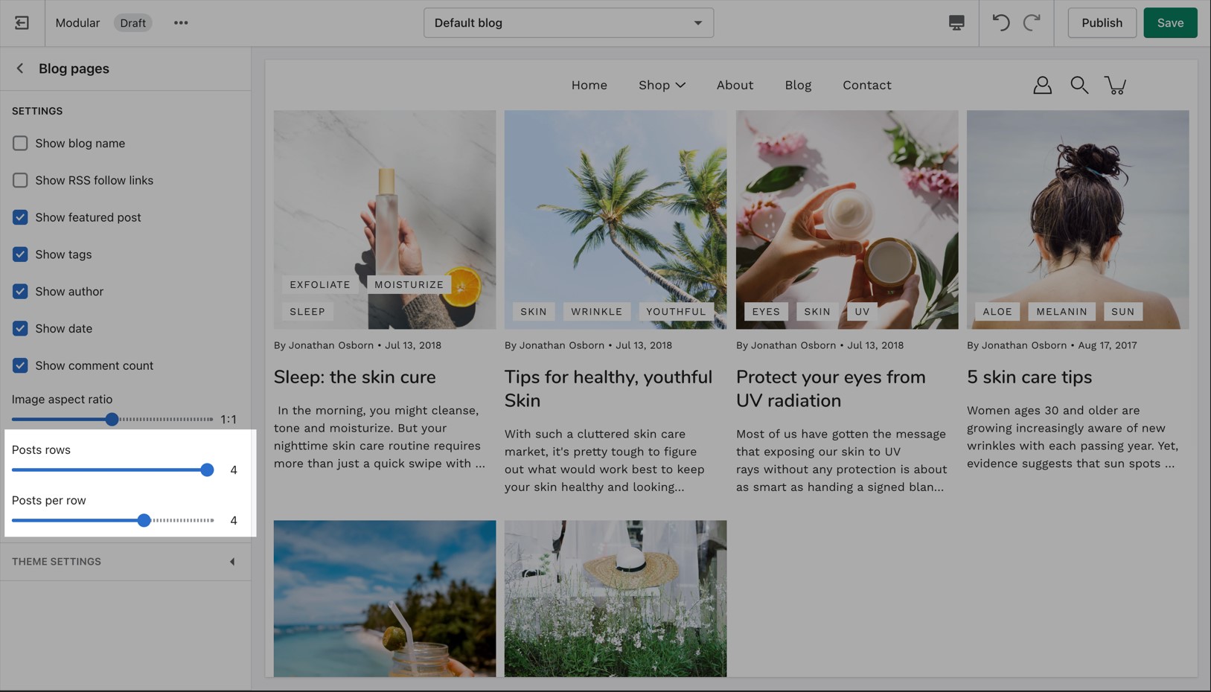This screenshot has width=1211, height=692.
Task: Open the three-dot more actions menu
Action: click(x=181, y=23)
